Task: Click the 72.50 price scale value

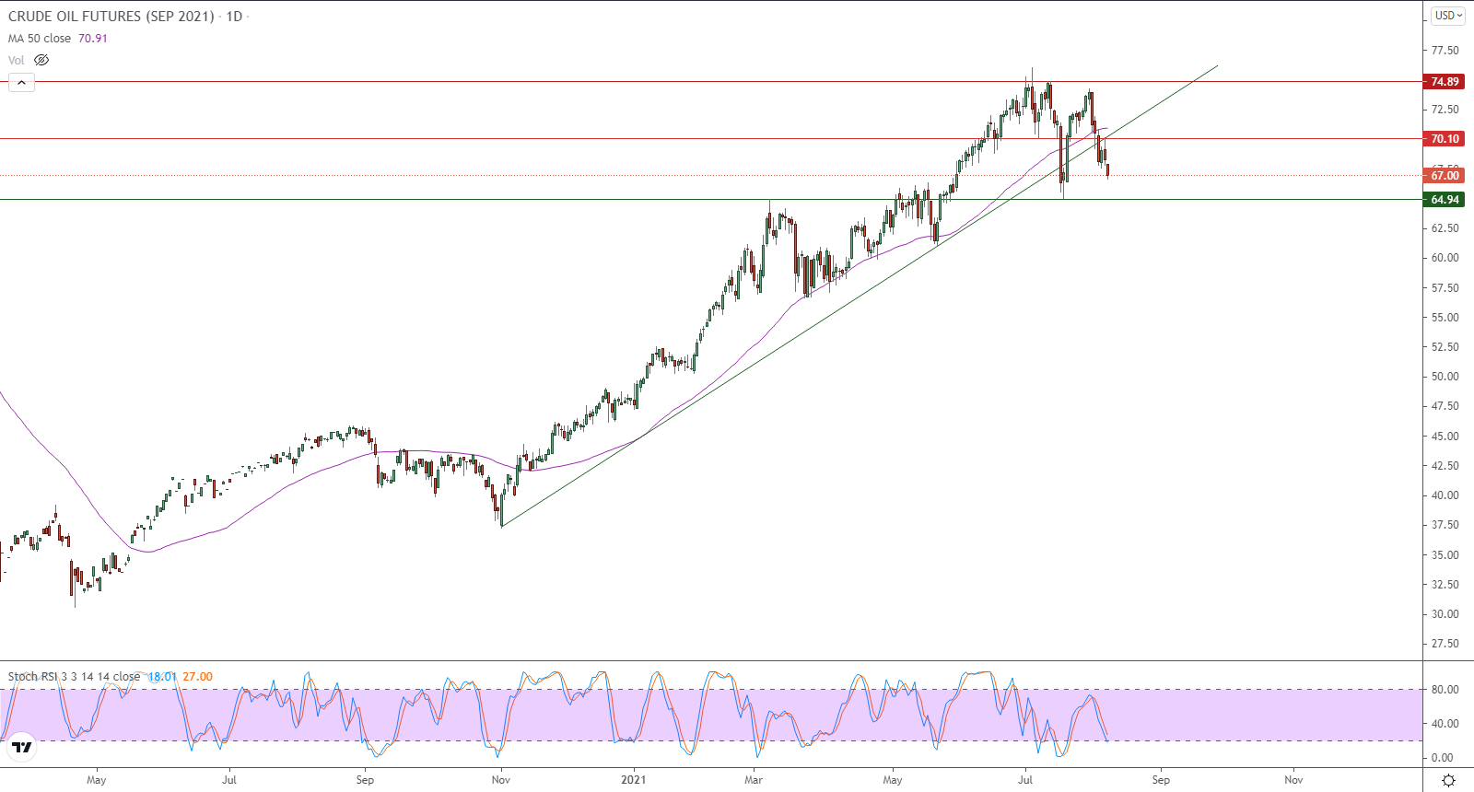Action: (1445, 110)
